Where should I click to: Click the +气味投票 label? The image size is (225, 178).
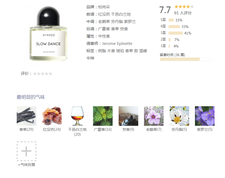pos(27,165)
